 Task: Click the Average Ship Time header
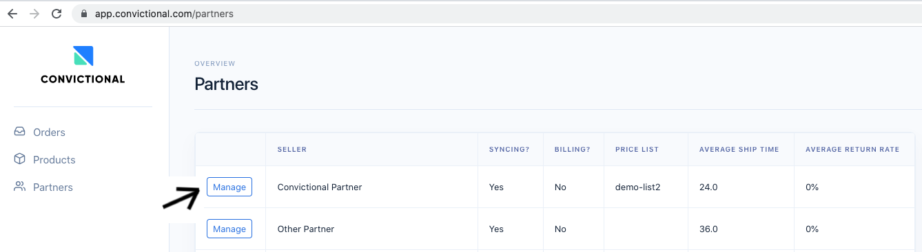click(x=739, y=150)
